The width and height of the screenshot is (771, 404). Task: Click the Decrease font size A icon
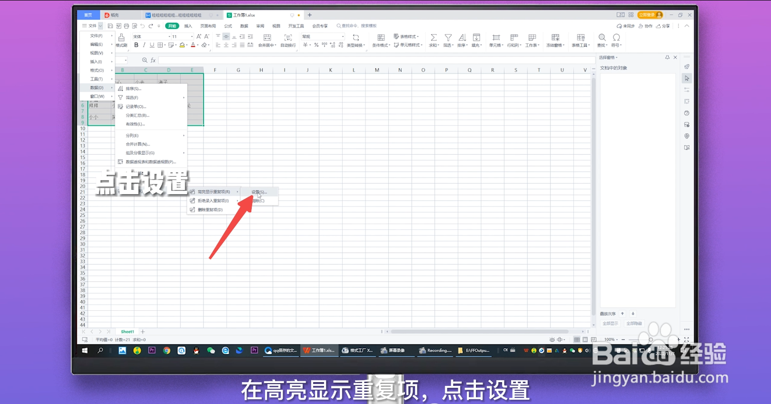coord(207,37)
